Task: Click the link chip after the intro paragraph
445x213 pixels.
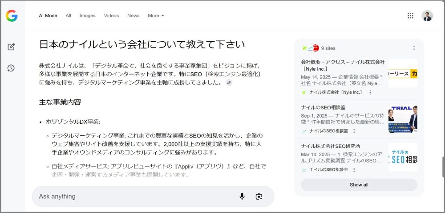Action: (x=229, y=83)
